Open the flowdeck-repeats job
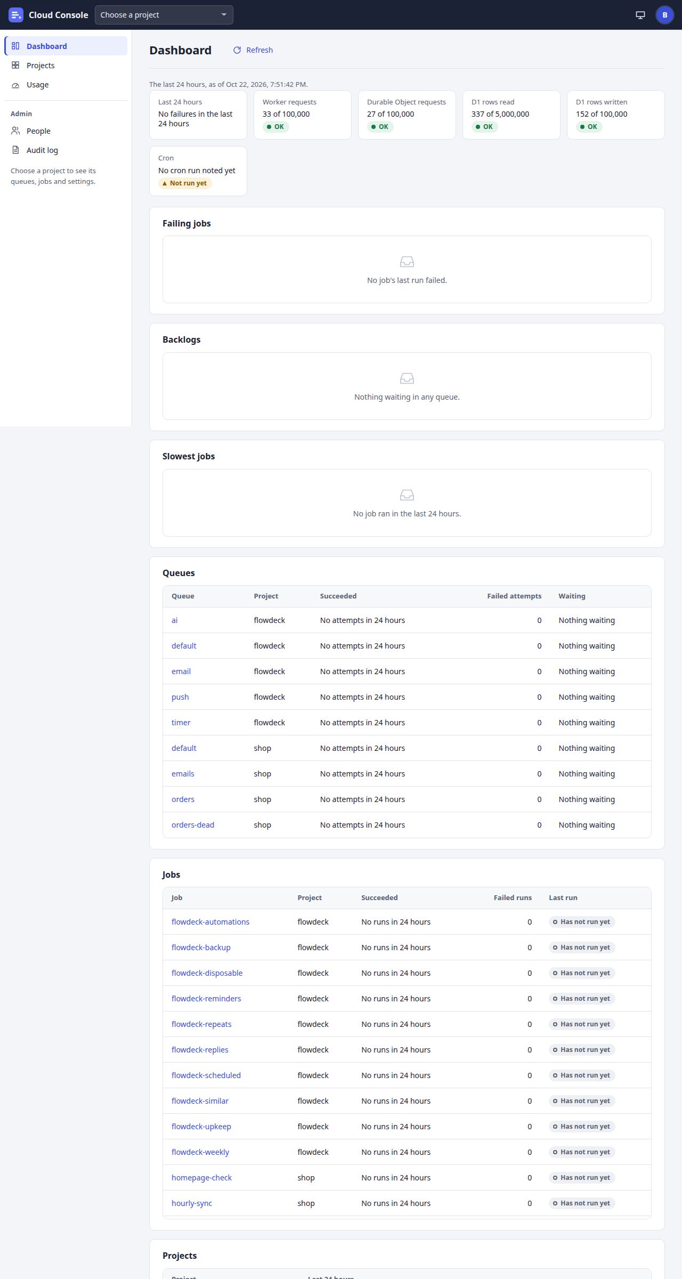The width and height of the screenshot is (682, 1279). pos(201,1024)
